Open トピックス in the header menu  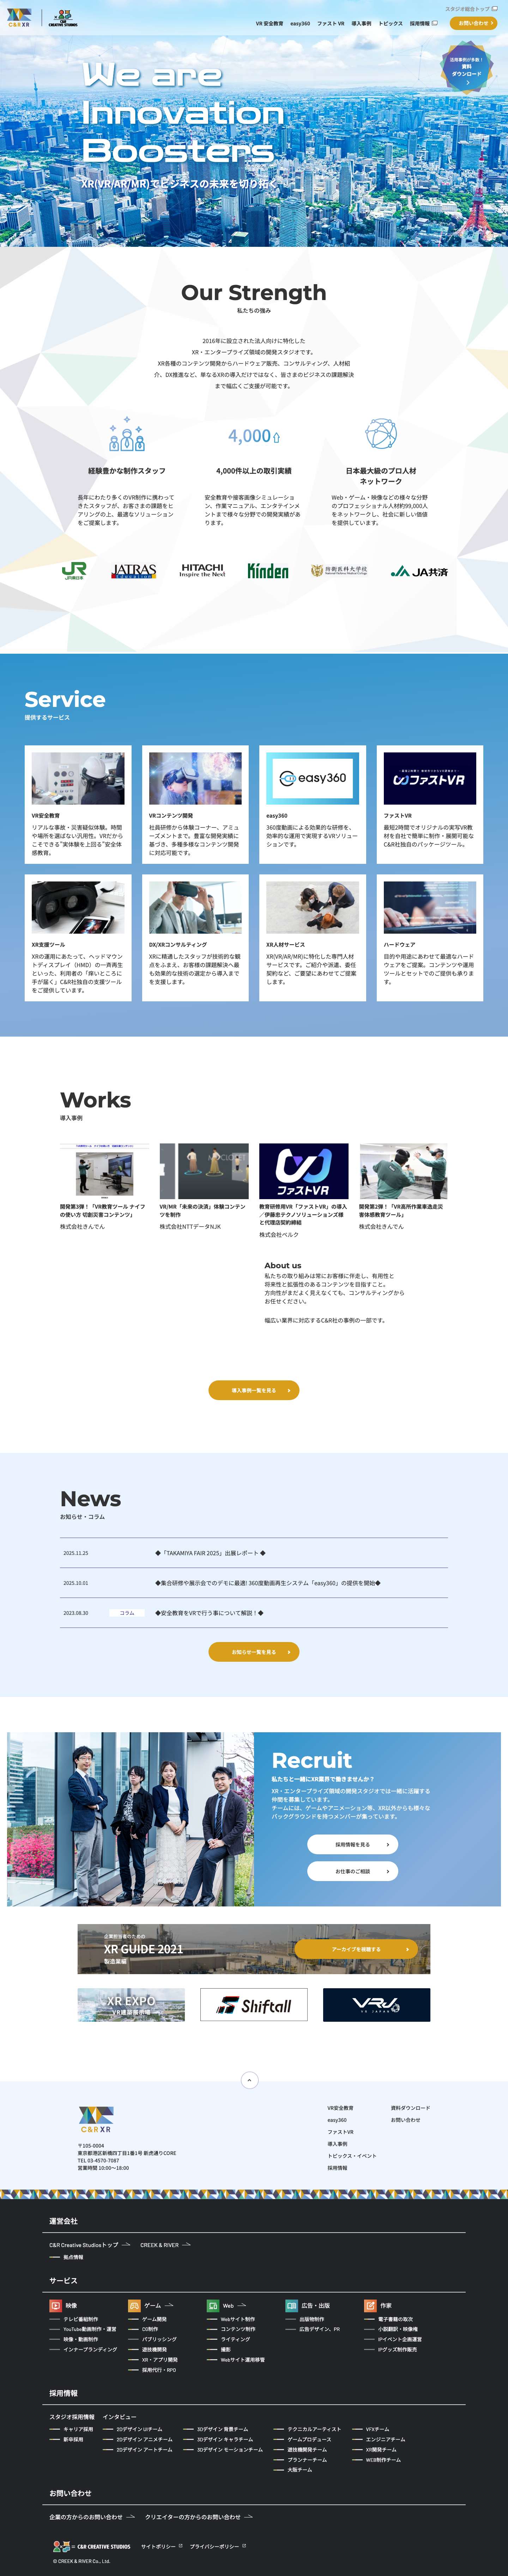pos(391,23)
